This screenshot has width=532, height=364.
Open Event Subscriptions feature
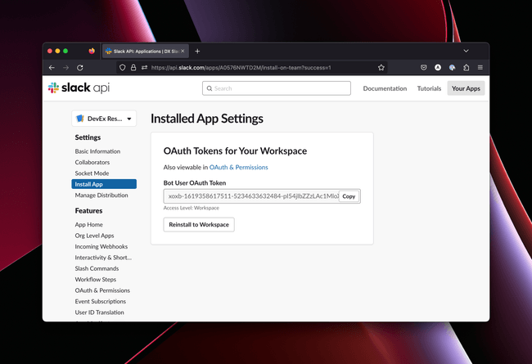101,301
